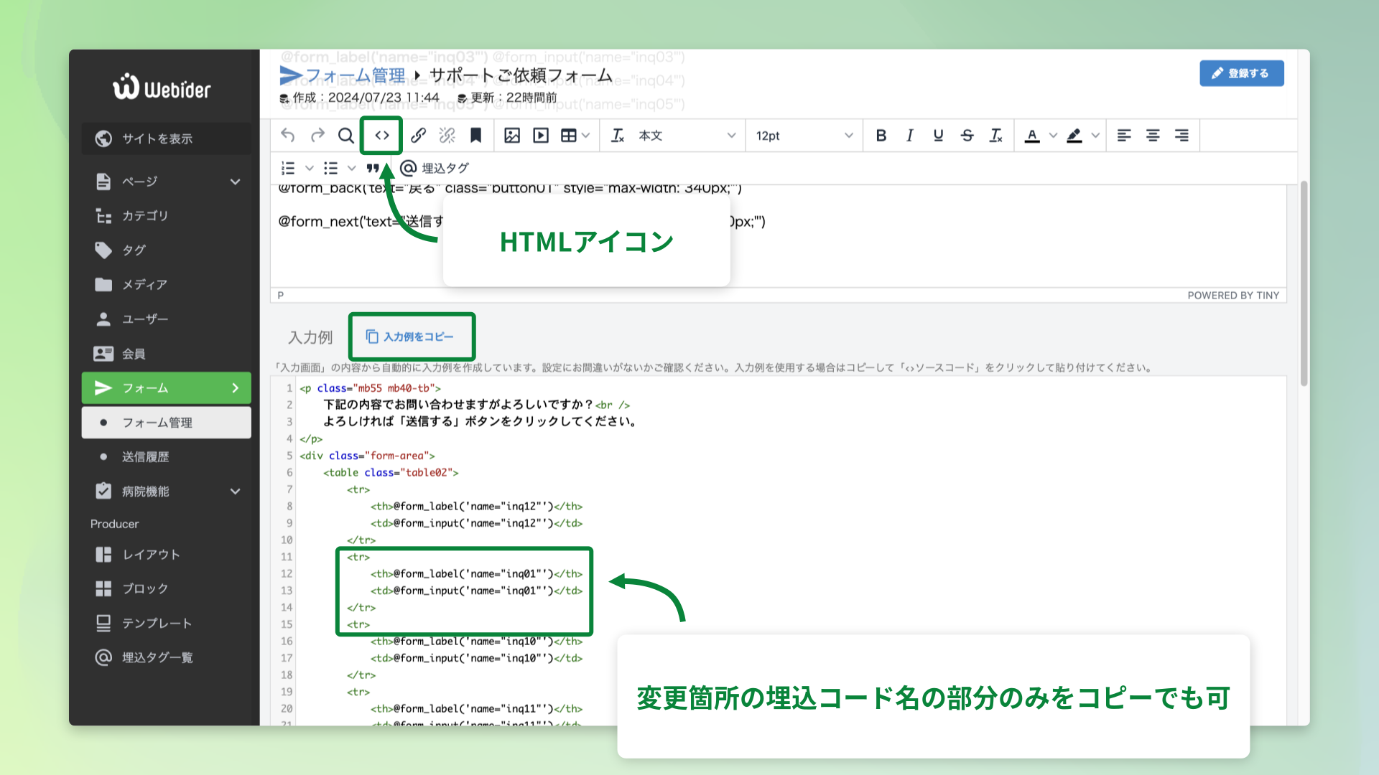Click the page vertical scrollbar

point(1304,283)
